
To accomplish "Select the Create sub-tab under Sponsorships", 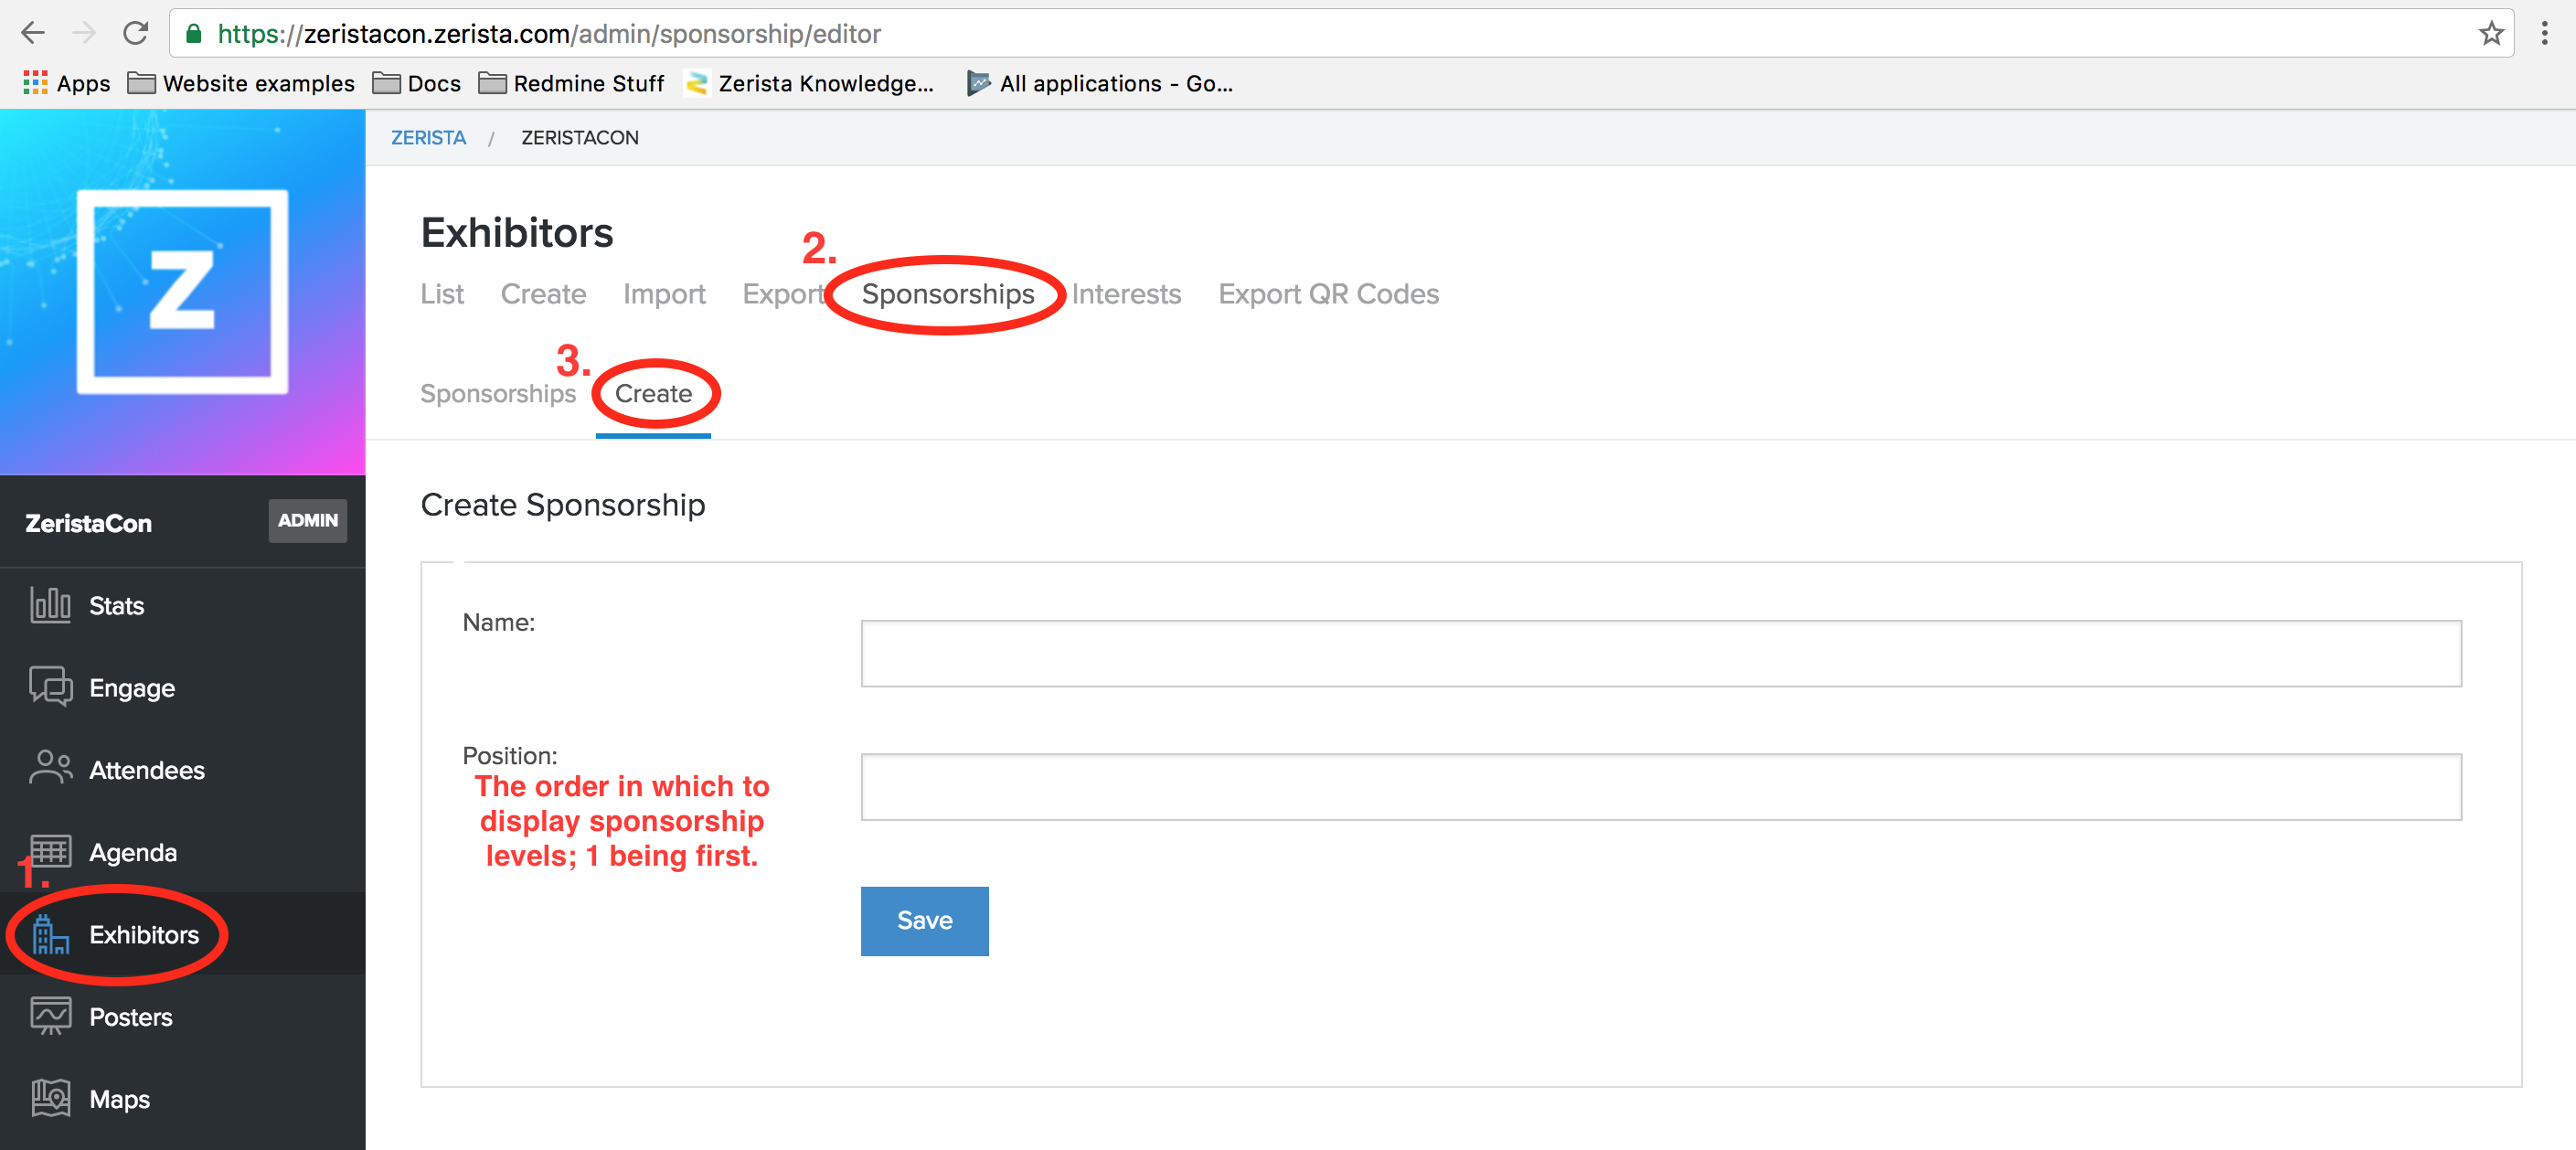I will [x=653, y=394].
